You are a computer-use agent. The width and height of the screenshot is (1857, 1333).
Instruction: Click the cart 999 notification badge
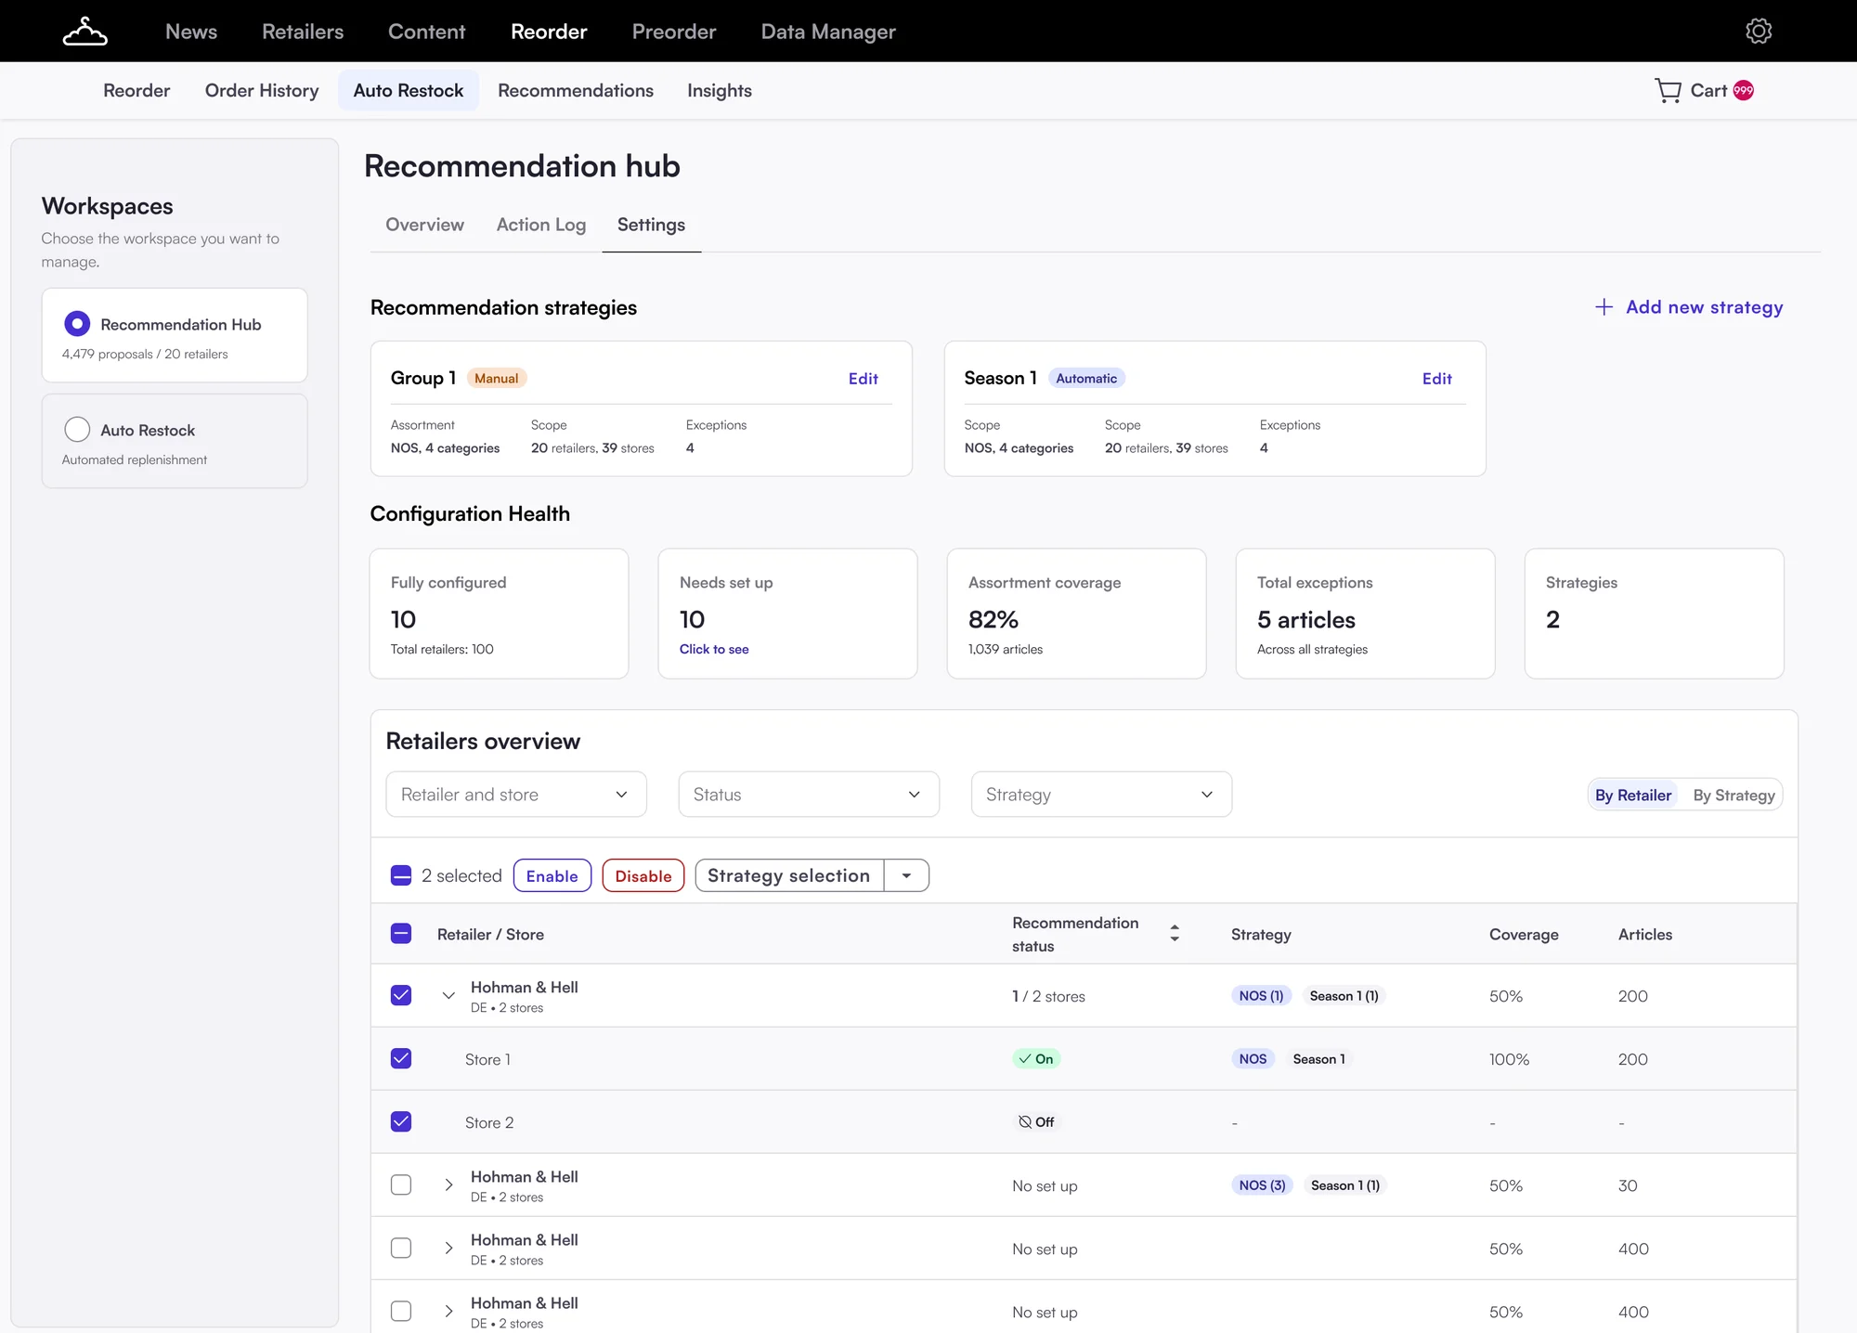[x=1744, y=90]
